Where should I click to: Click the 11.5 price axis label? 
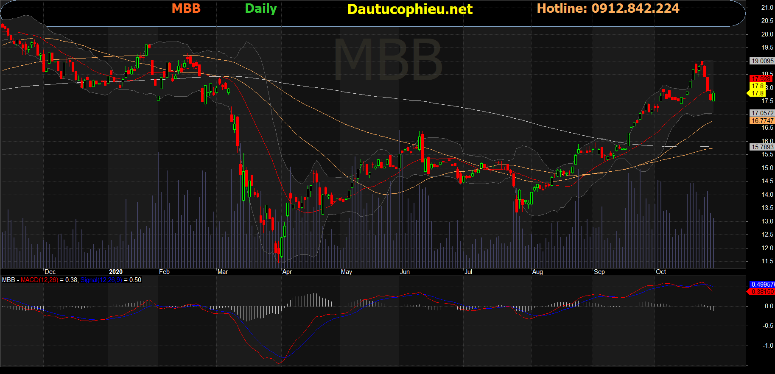(x=767, y=261)
